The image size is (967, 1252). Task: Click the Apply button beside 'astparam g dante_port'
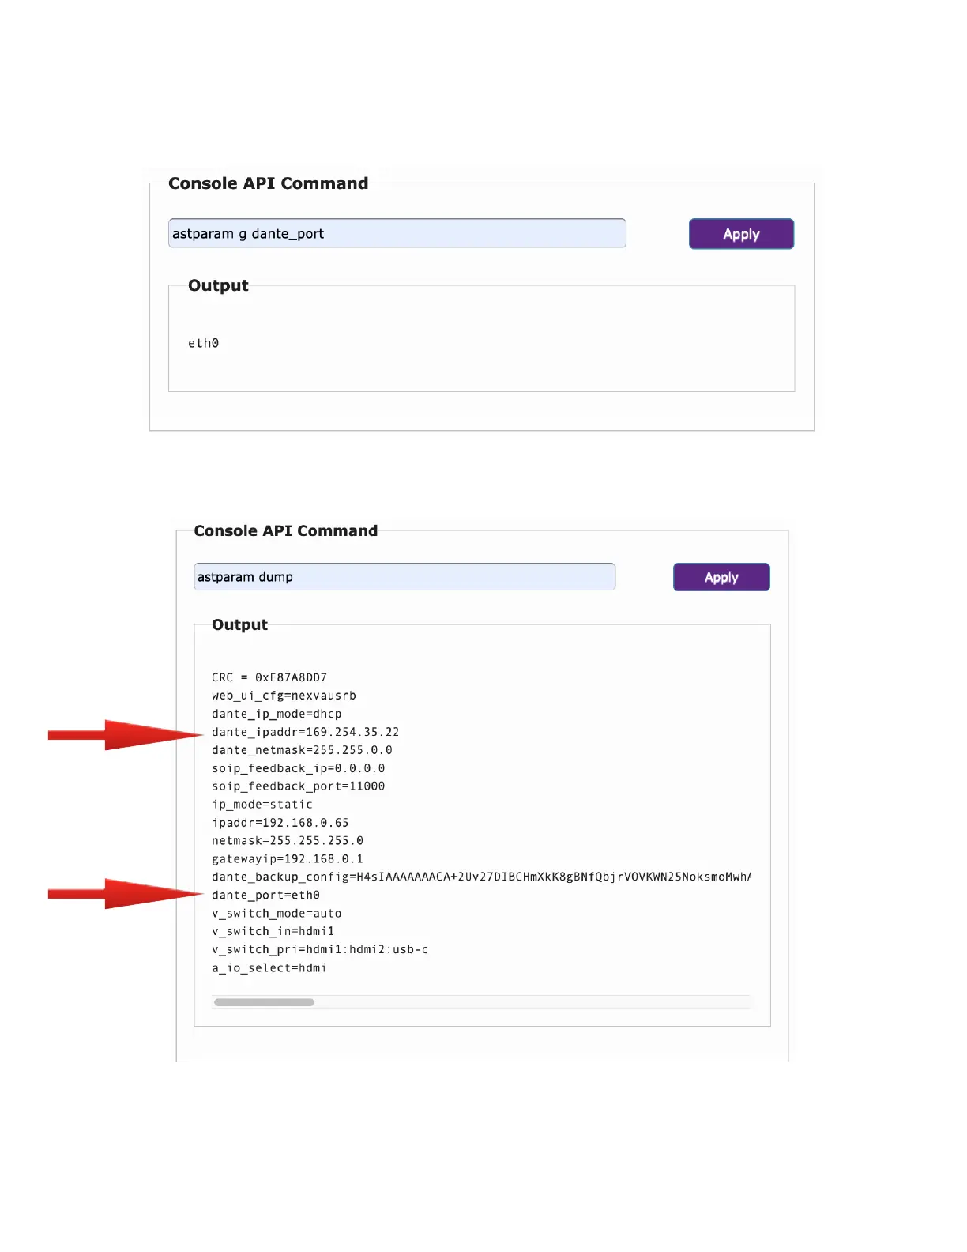(x=741, y=234)
